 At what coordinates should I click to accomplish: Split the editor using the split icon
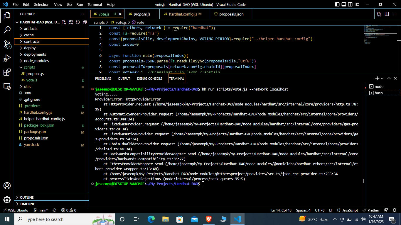387,14
